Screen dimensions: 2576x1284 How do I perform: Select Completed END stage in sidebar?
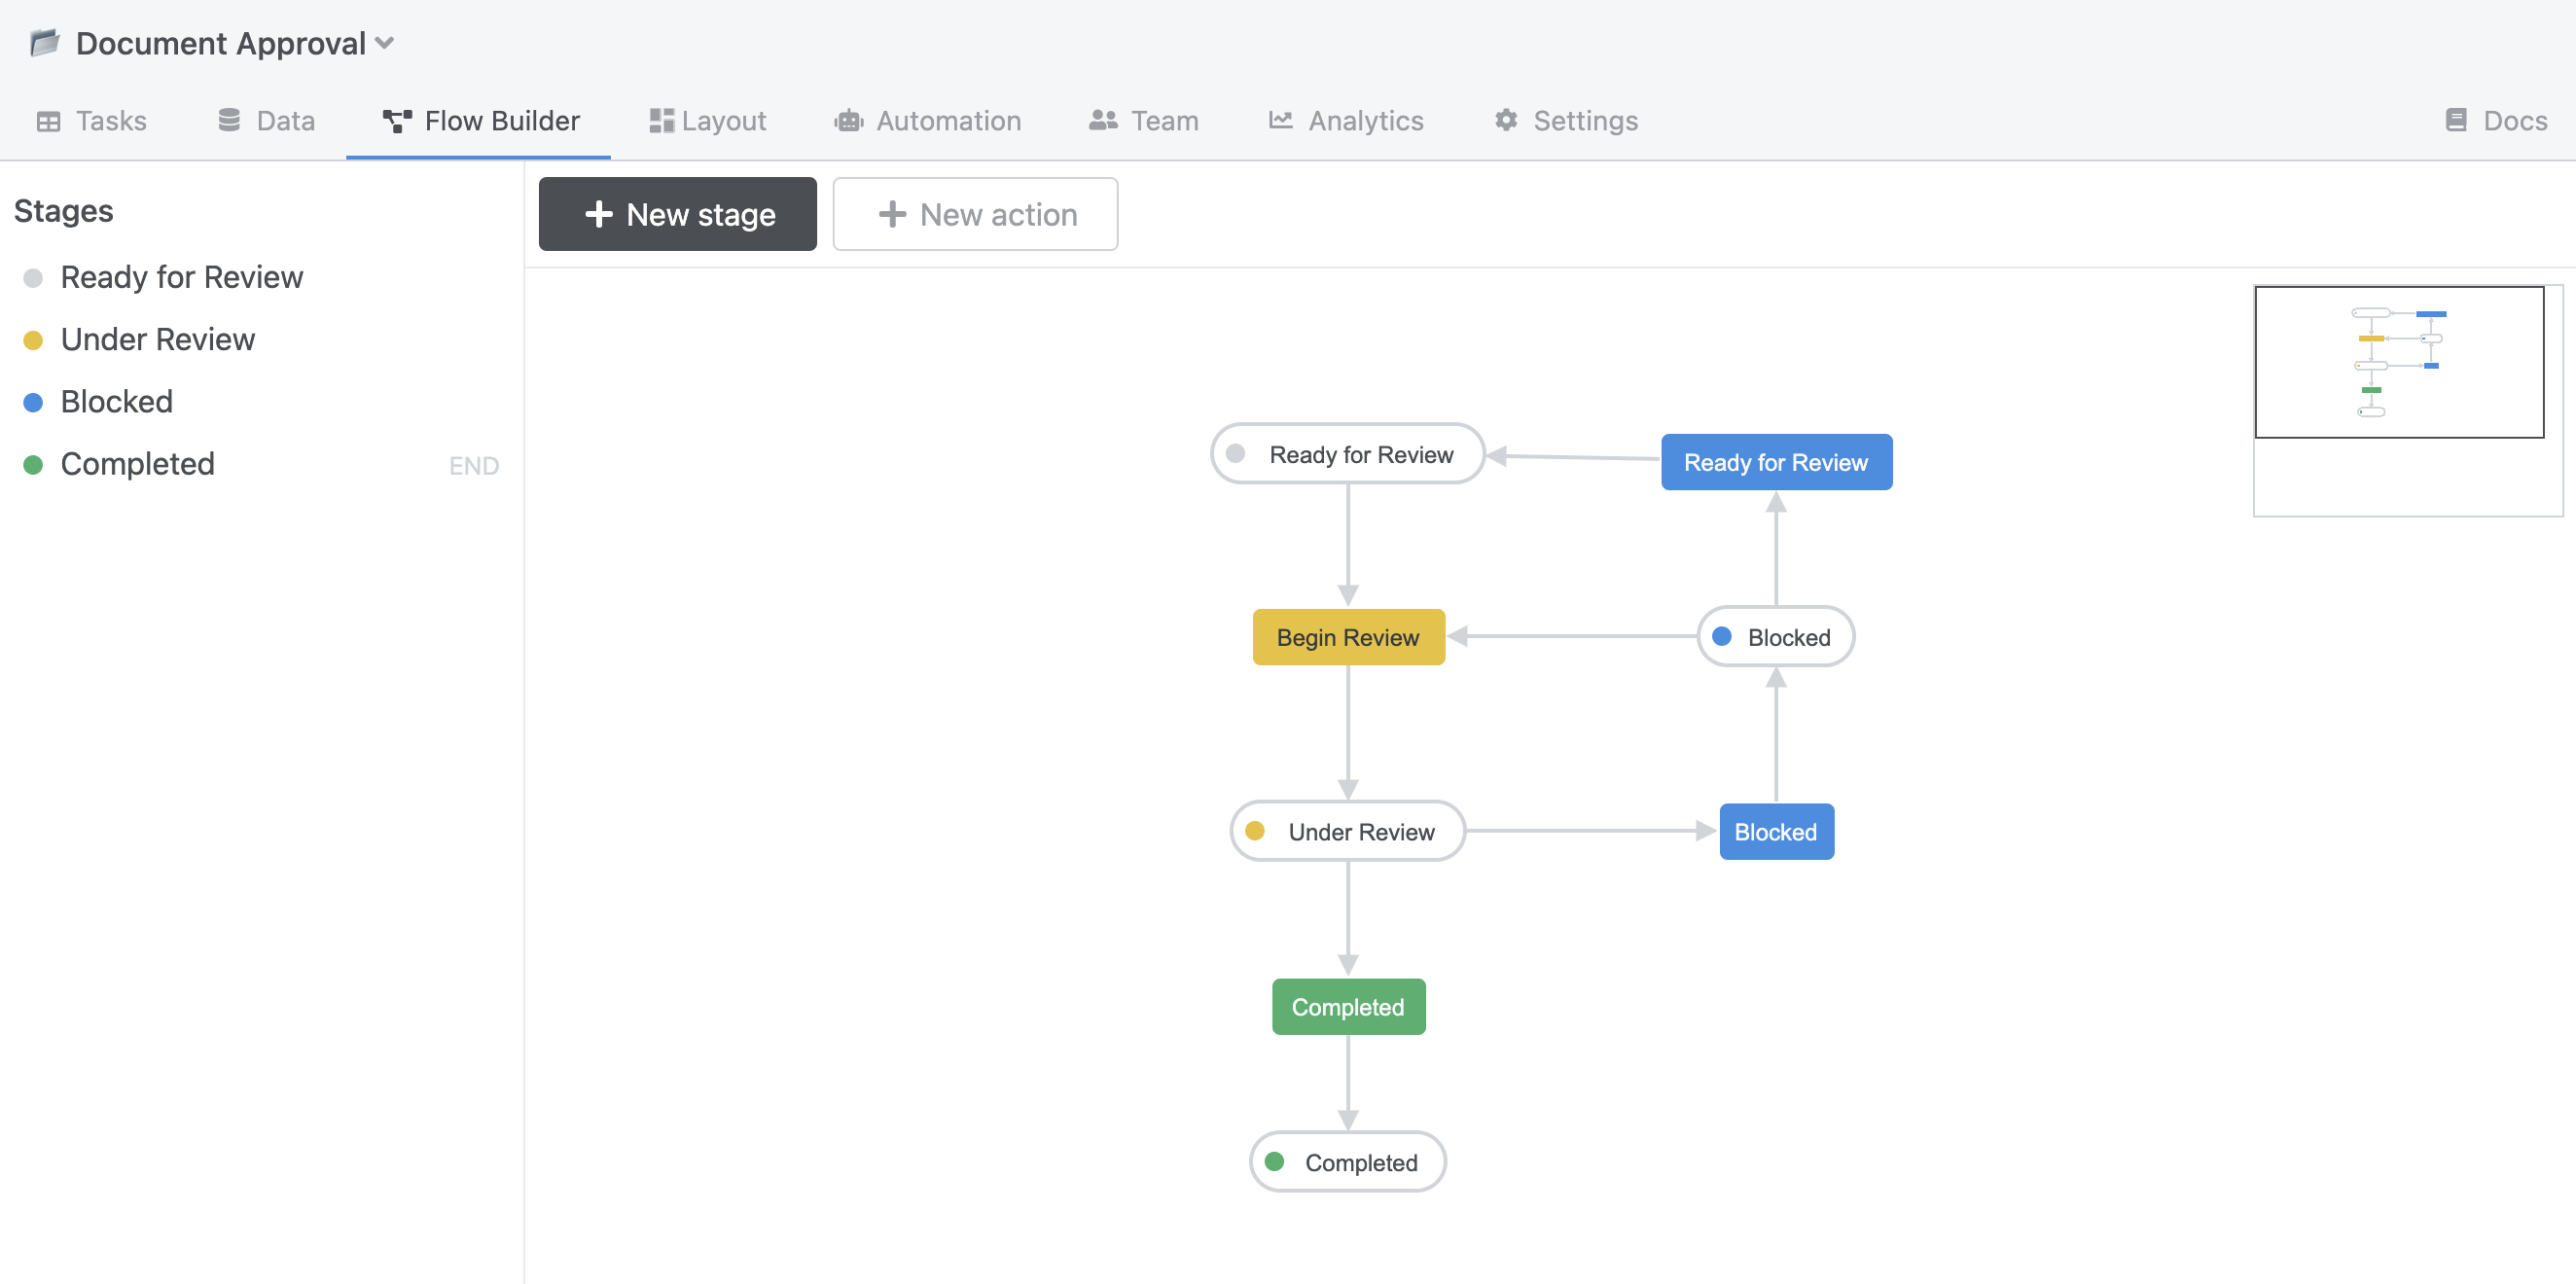point(137,464)
